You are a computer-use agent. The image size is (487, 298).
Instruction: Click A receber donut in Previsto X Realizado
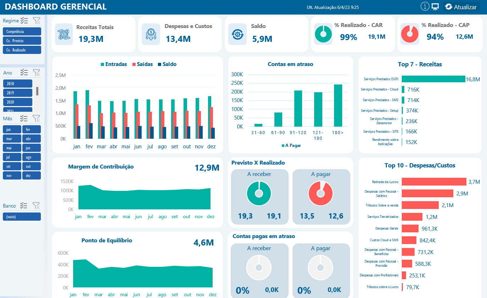(x=259, y=193)
